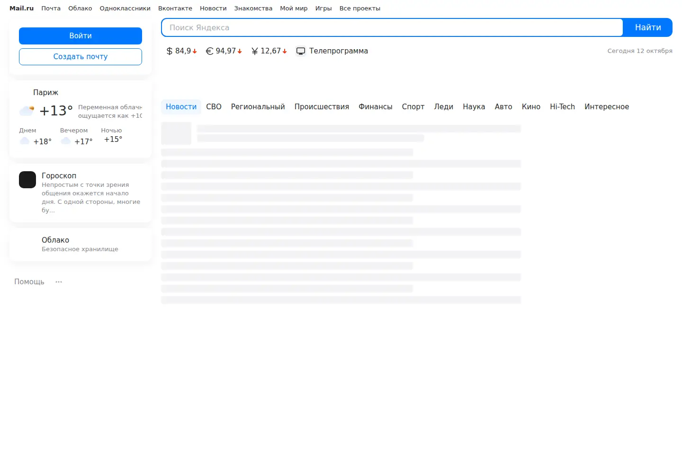The height and width of the screenshot is (473, 682).
Task: Switch to the Авто tab
Action: [503, 107]
